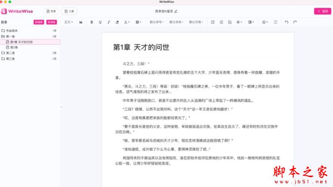The height and width of the screenshot is (187, 333).
Task: Click the last paragraph starting 周围传来的不屑嘲笑
Action: click(x=197, y=160)
